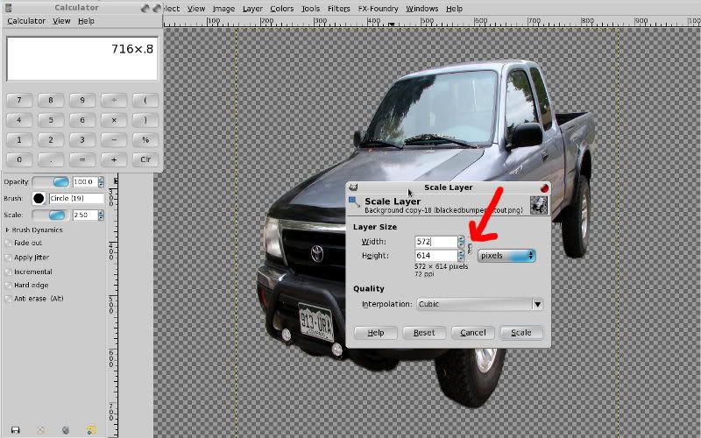Viewport: 701px width, 438px height.
Task: Click the Height field stepper arrows
Action: click(x=461, y=256)
